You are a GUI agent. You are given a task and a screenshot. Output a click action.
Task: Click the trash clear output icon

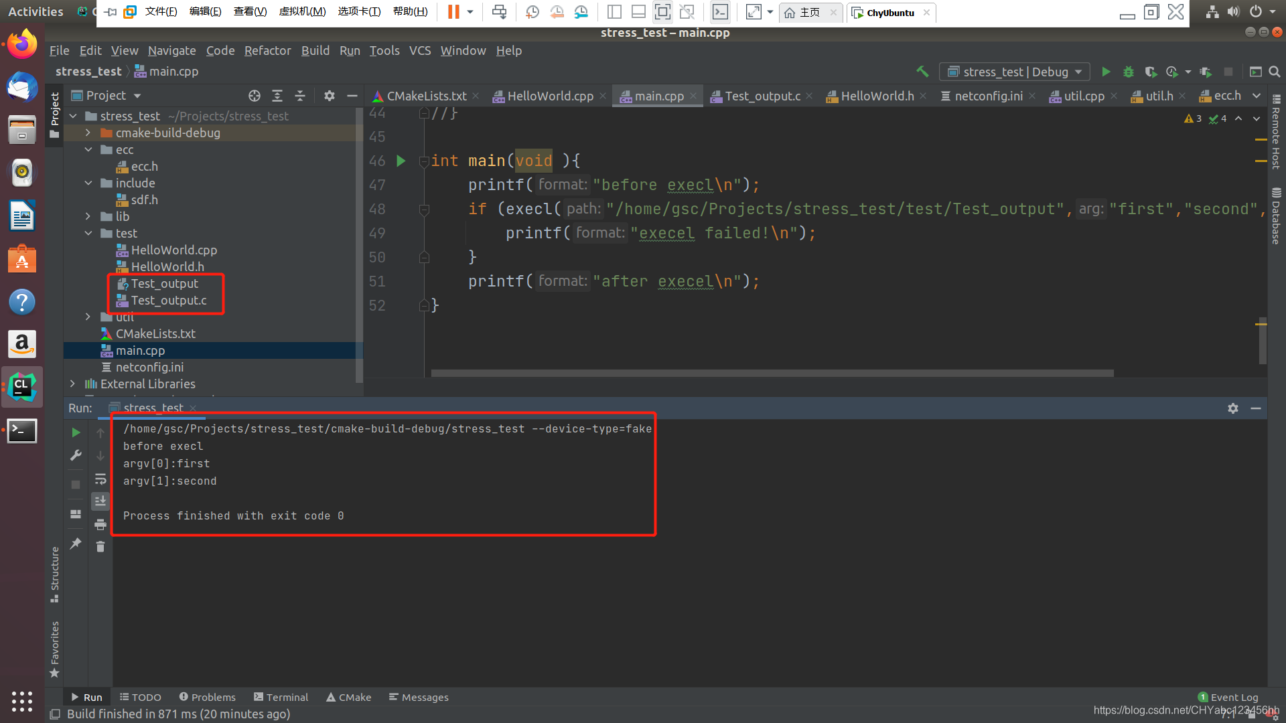[100, 547]
